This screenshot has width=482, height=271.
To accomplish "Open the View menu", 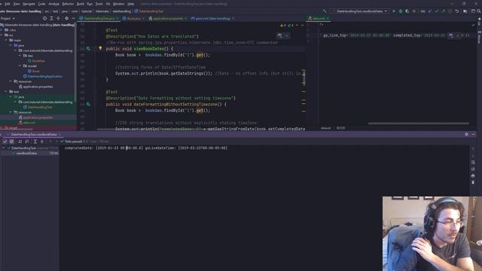I will [x=17, y=4].
